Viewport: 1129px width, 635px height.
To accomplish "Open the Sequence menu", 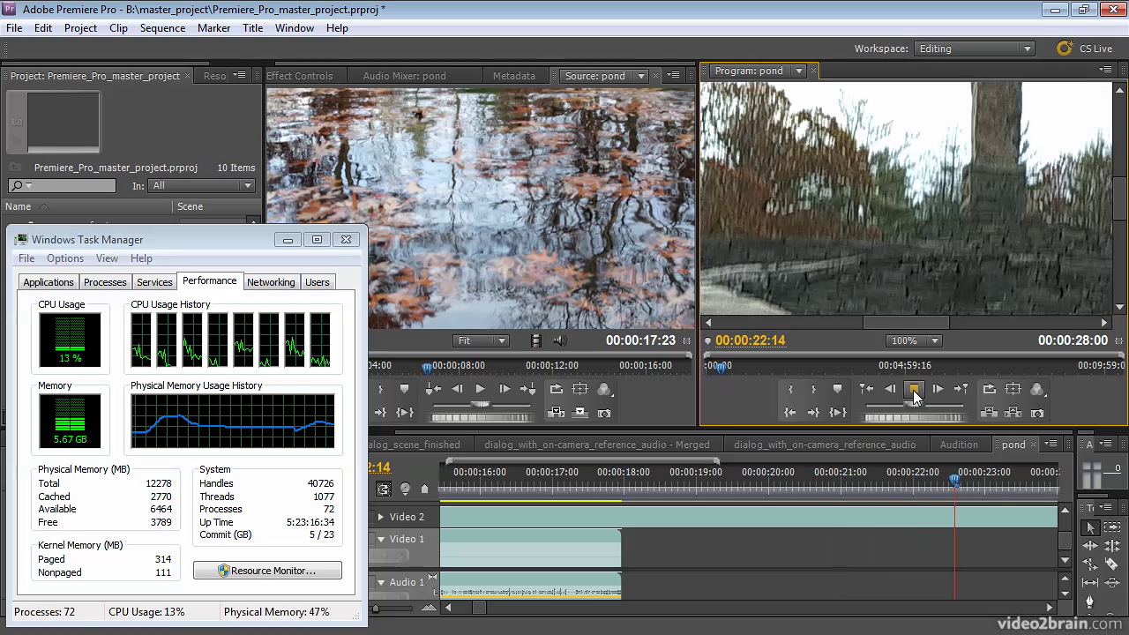I will (x=162, y=27).
